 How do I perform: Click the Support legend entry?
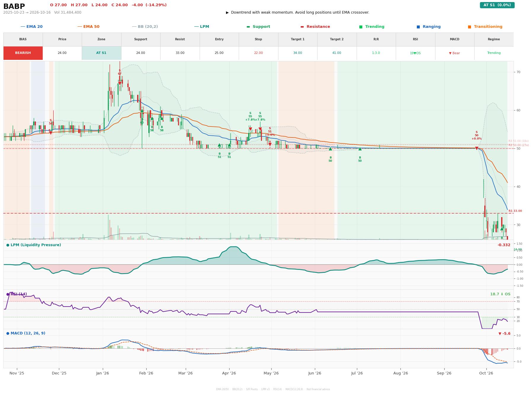coord(258,27)
